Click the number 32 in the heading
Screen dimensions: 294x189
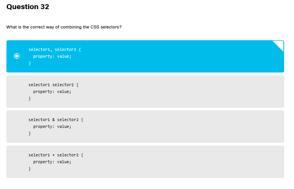click(44, 7)
